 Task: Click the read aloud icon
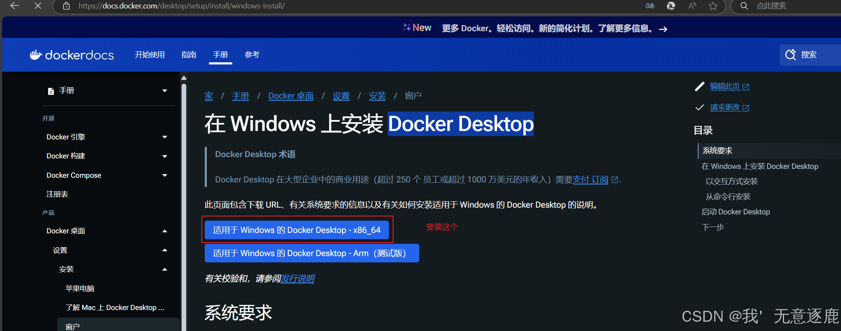[x=692, y=6]
